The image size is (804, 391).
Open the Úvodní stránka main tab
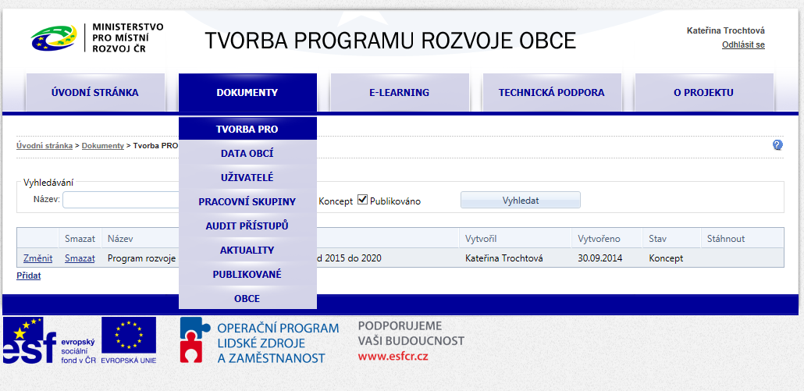[x=95, y=93]
